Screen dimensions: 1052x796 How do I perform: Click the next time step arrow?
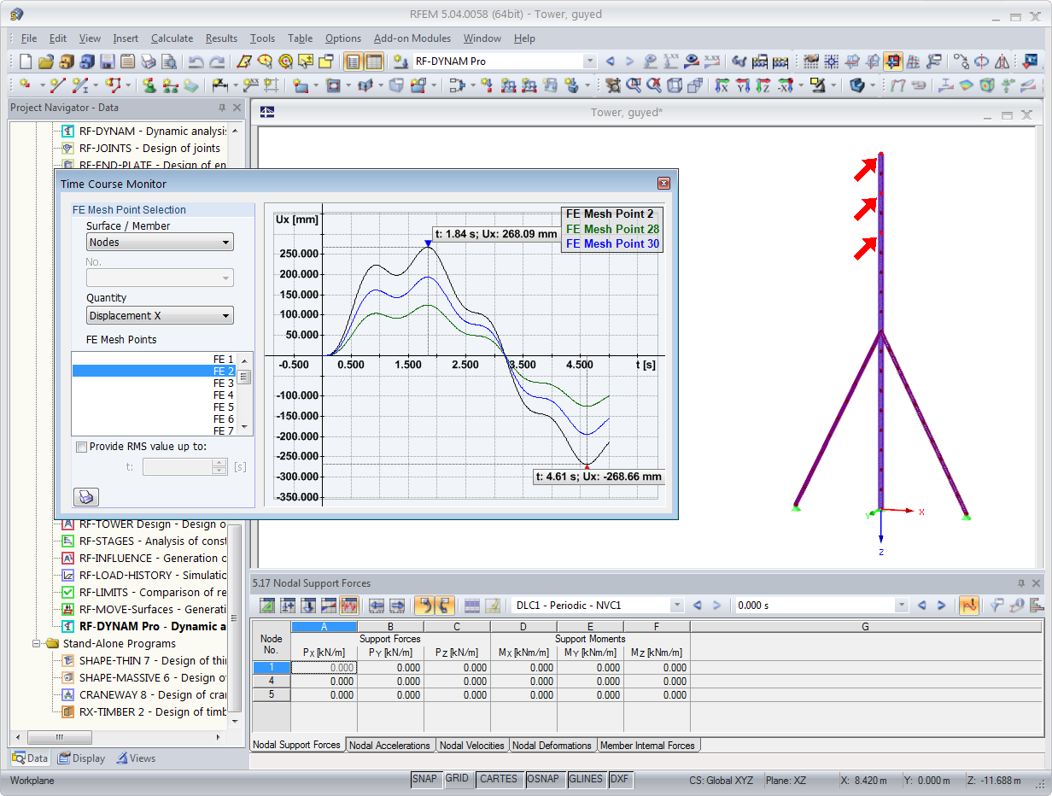[x=941, y=606]
